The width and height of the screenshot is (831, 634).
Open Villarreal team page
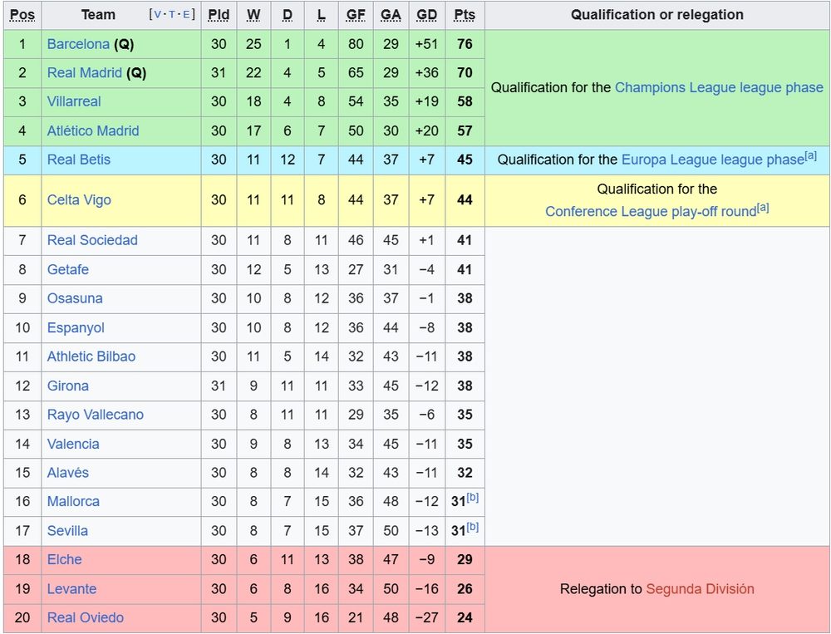coord(74,101)
